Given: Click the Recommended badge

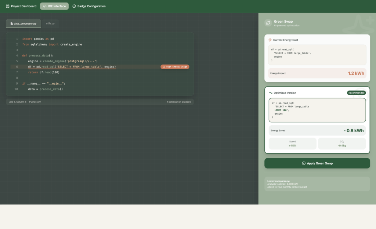Looking at the screenshot, I should click(x=356, y=93).
